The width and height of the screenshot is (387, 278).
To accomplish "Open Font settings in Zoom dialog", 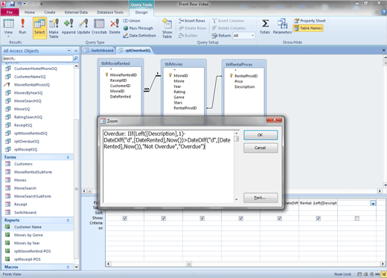I will point(260,198).
